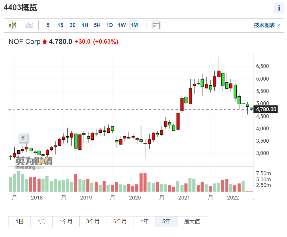287x237 pixels.
Task: Switch to the area chart icon
Action: click(29, 25)
